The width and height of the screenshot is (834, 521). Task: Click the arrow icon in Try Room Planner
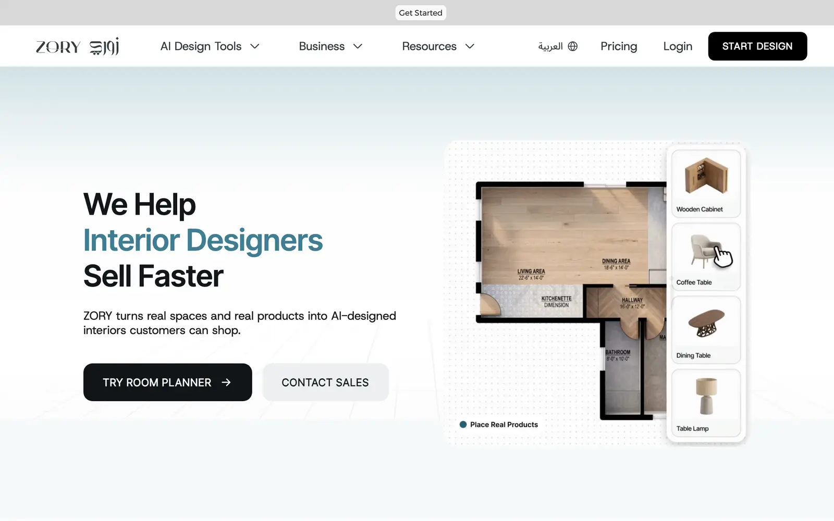(226, 382)
